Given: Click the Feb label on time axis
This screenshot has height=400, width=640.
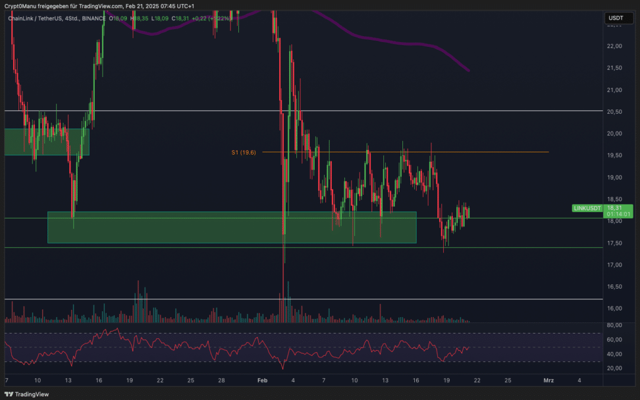Looking at the screenshot, I should (x=263, y=380).
